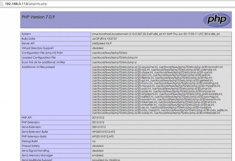Viewport: 235px width, 161px height.
Task: Select the 'Thread Safety' row label
Action: pos(31,146)
